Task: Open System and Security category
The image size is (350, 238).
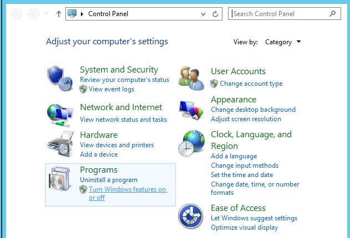Action: click(x=119, y=70)
